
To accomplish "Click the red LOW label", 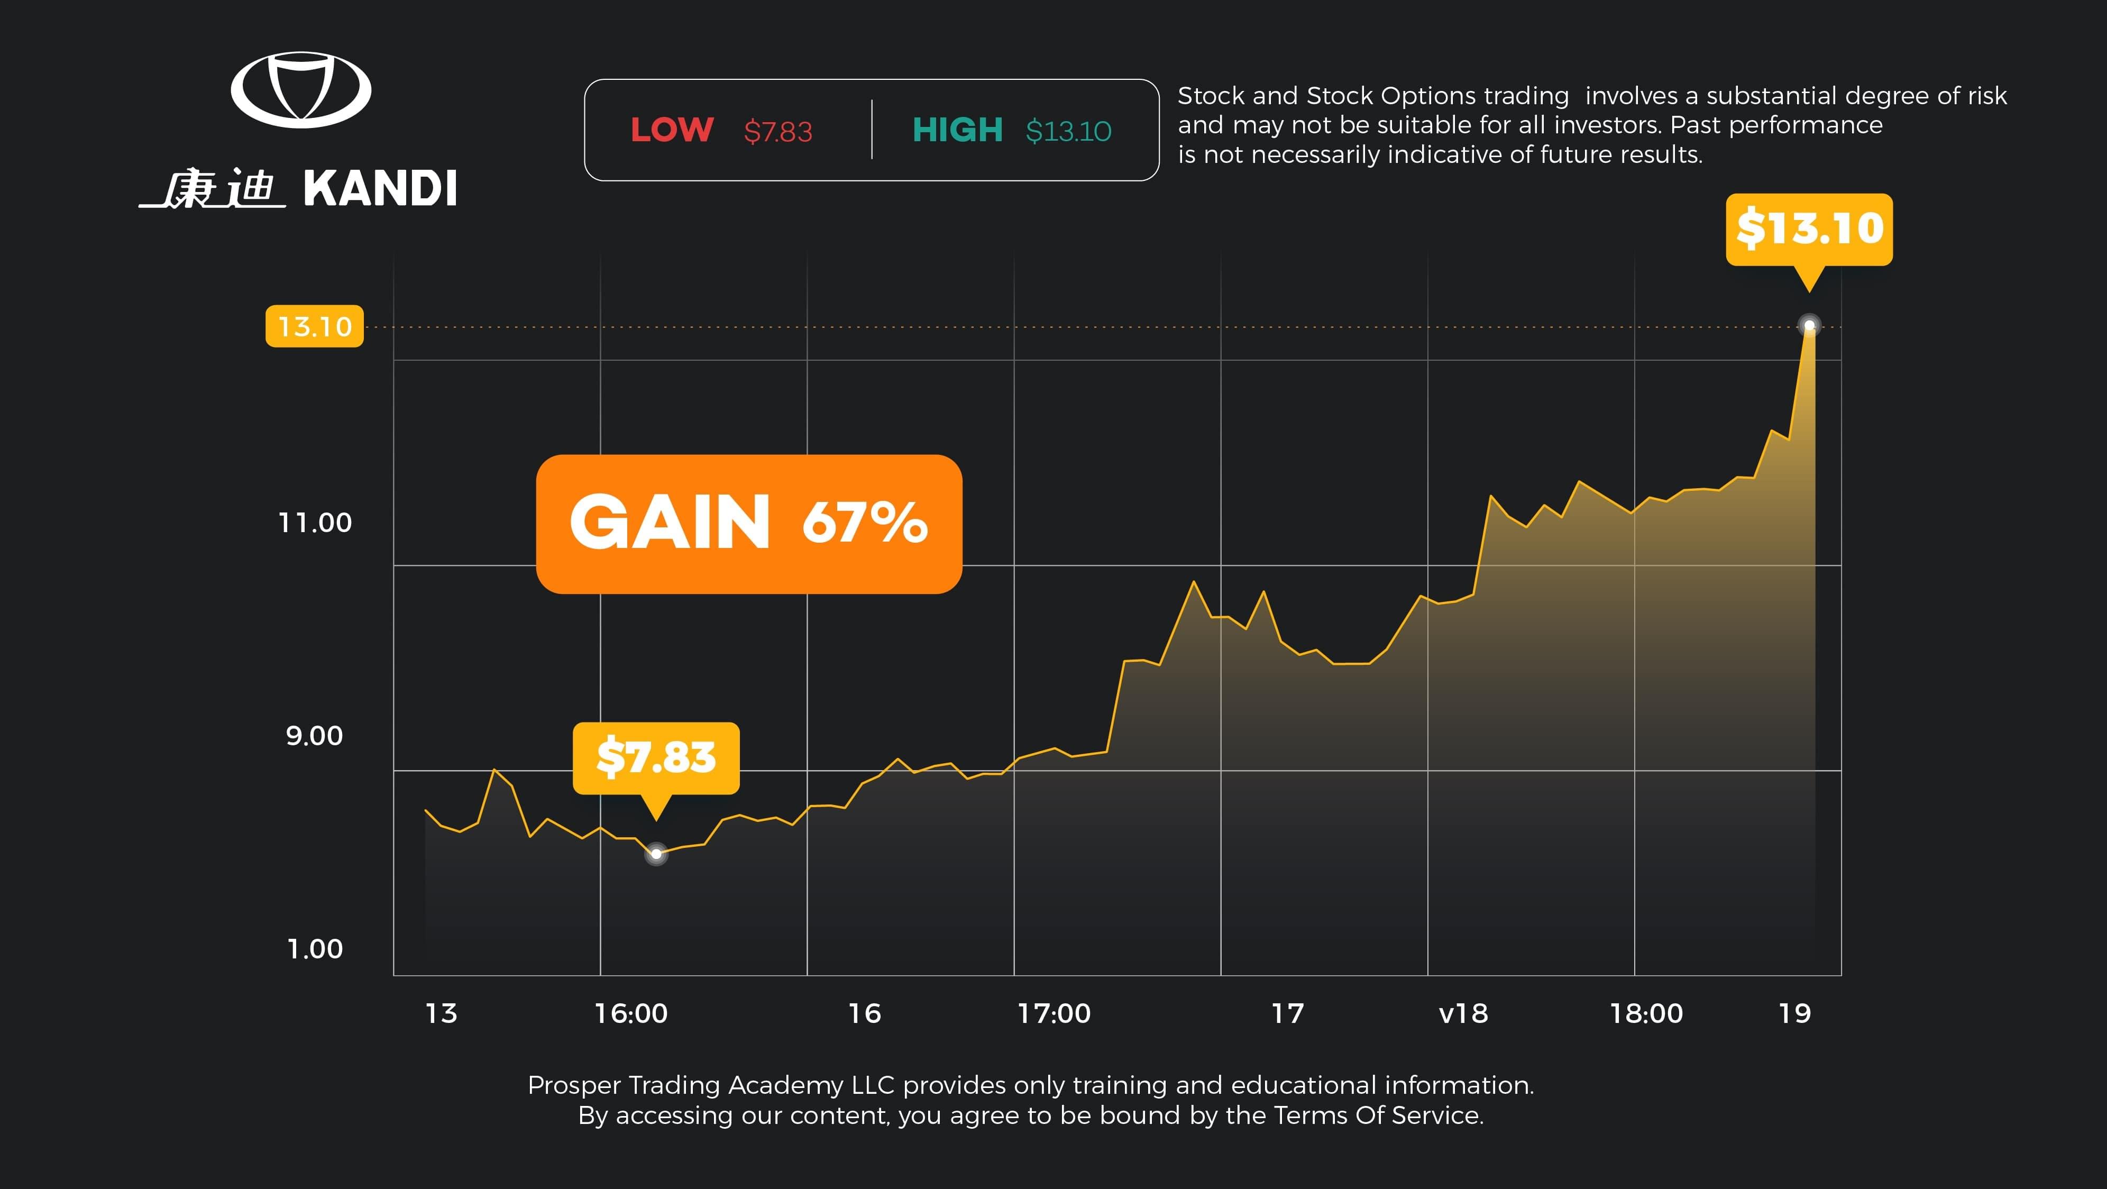I will coord(672,130).
